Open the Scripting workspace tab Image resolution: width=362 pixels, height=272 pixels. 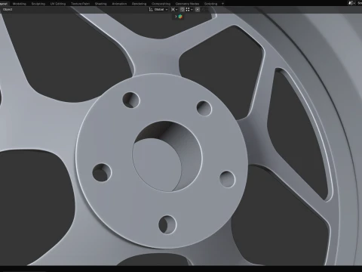point(210,4)
